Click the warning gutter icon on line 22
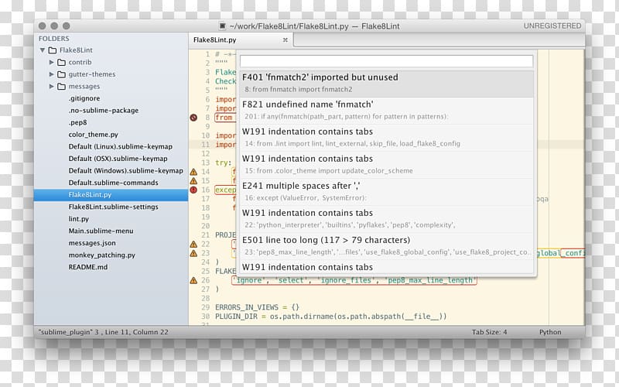This screenshot has height=387, width=619. point(193,244)
